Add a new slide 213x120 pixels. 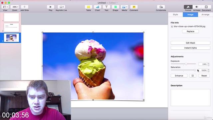25,7
